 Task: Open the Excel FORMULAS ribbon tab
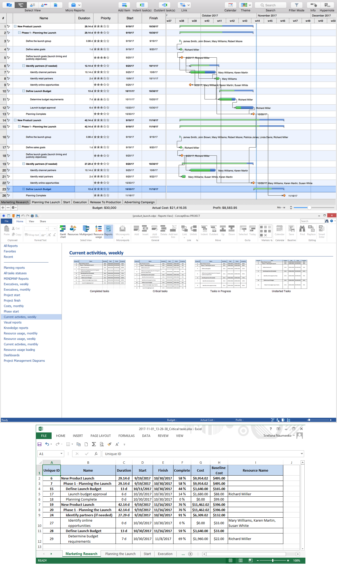pyautogui.click(x=126, y=436)
